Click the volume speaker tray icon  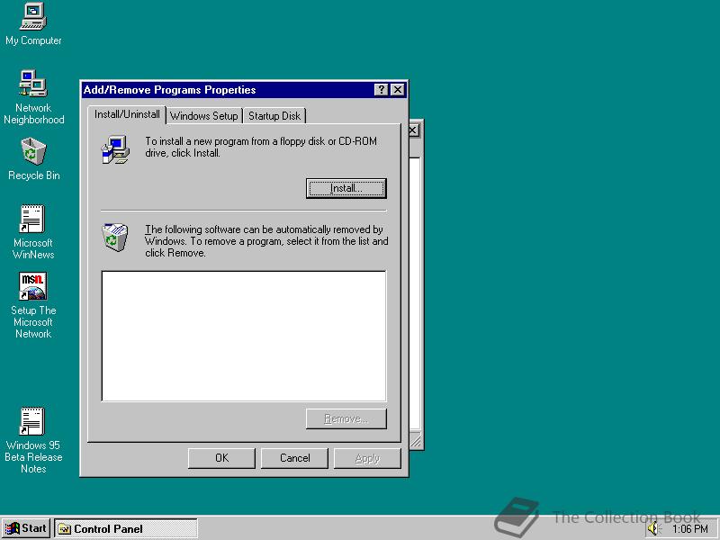653,528
